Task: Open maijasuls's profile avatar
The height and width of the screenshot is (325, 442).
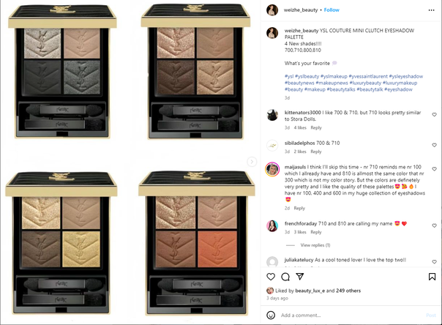Action: coord(272,169)
